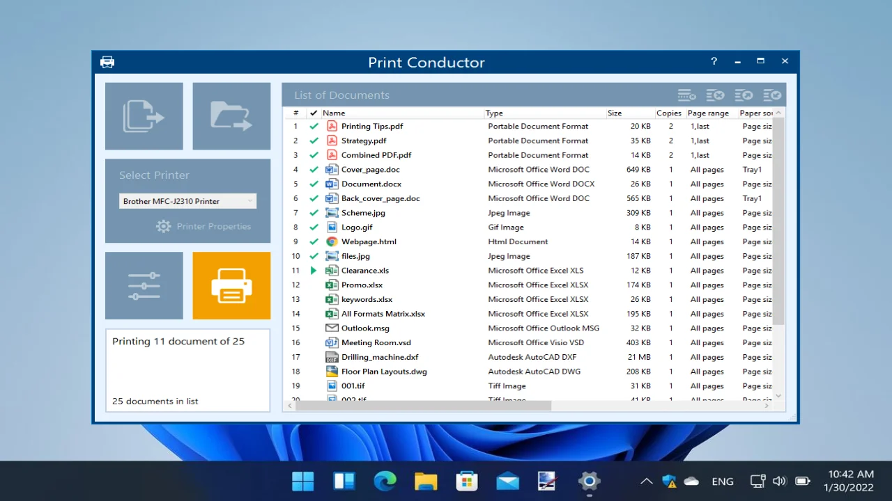Click the PDF icon of Printing Tips.pdf
The image size is (892, 501).
(332, 126)
